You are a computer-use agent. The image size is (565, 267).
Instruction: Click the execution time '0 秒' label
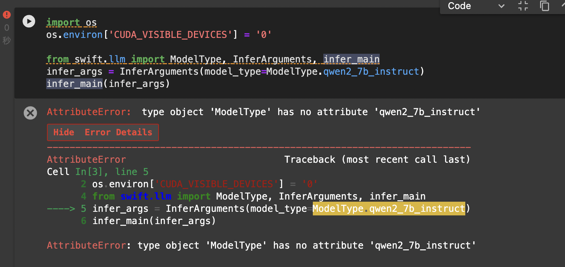[x=7, y=34]
